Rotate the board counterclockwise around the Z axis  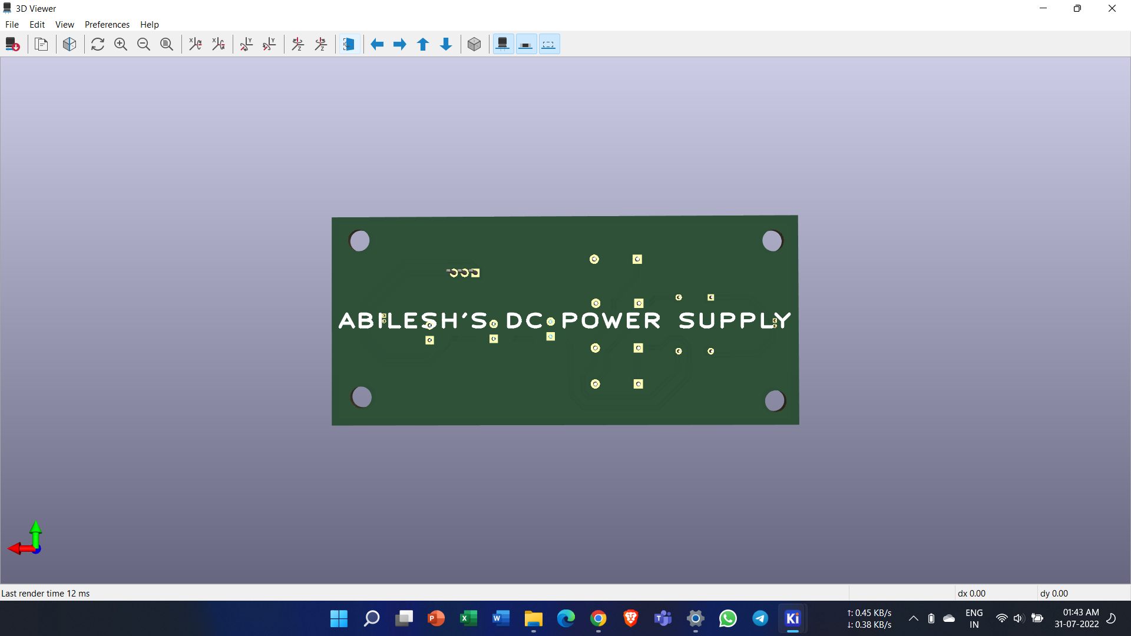(x=321, y=44)
